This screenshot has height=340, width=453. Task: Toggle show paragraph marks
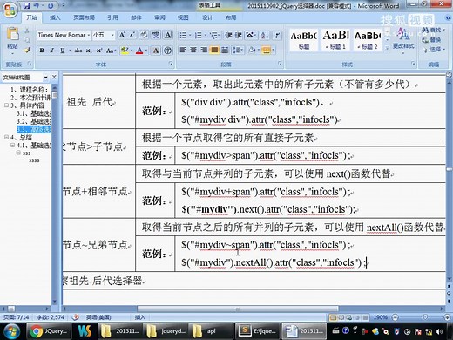click(x=278, y=35)
